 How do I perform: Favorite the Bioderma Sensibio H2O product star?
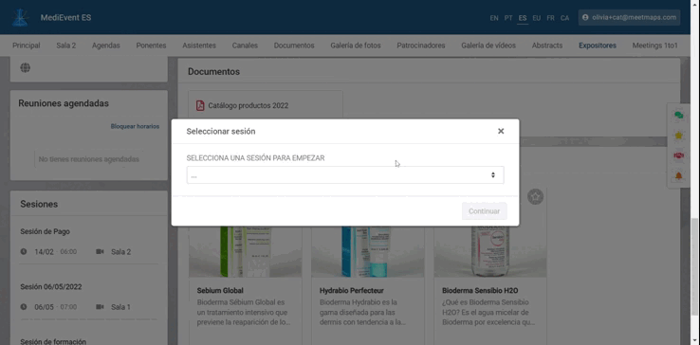click(535, 197)
